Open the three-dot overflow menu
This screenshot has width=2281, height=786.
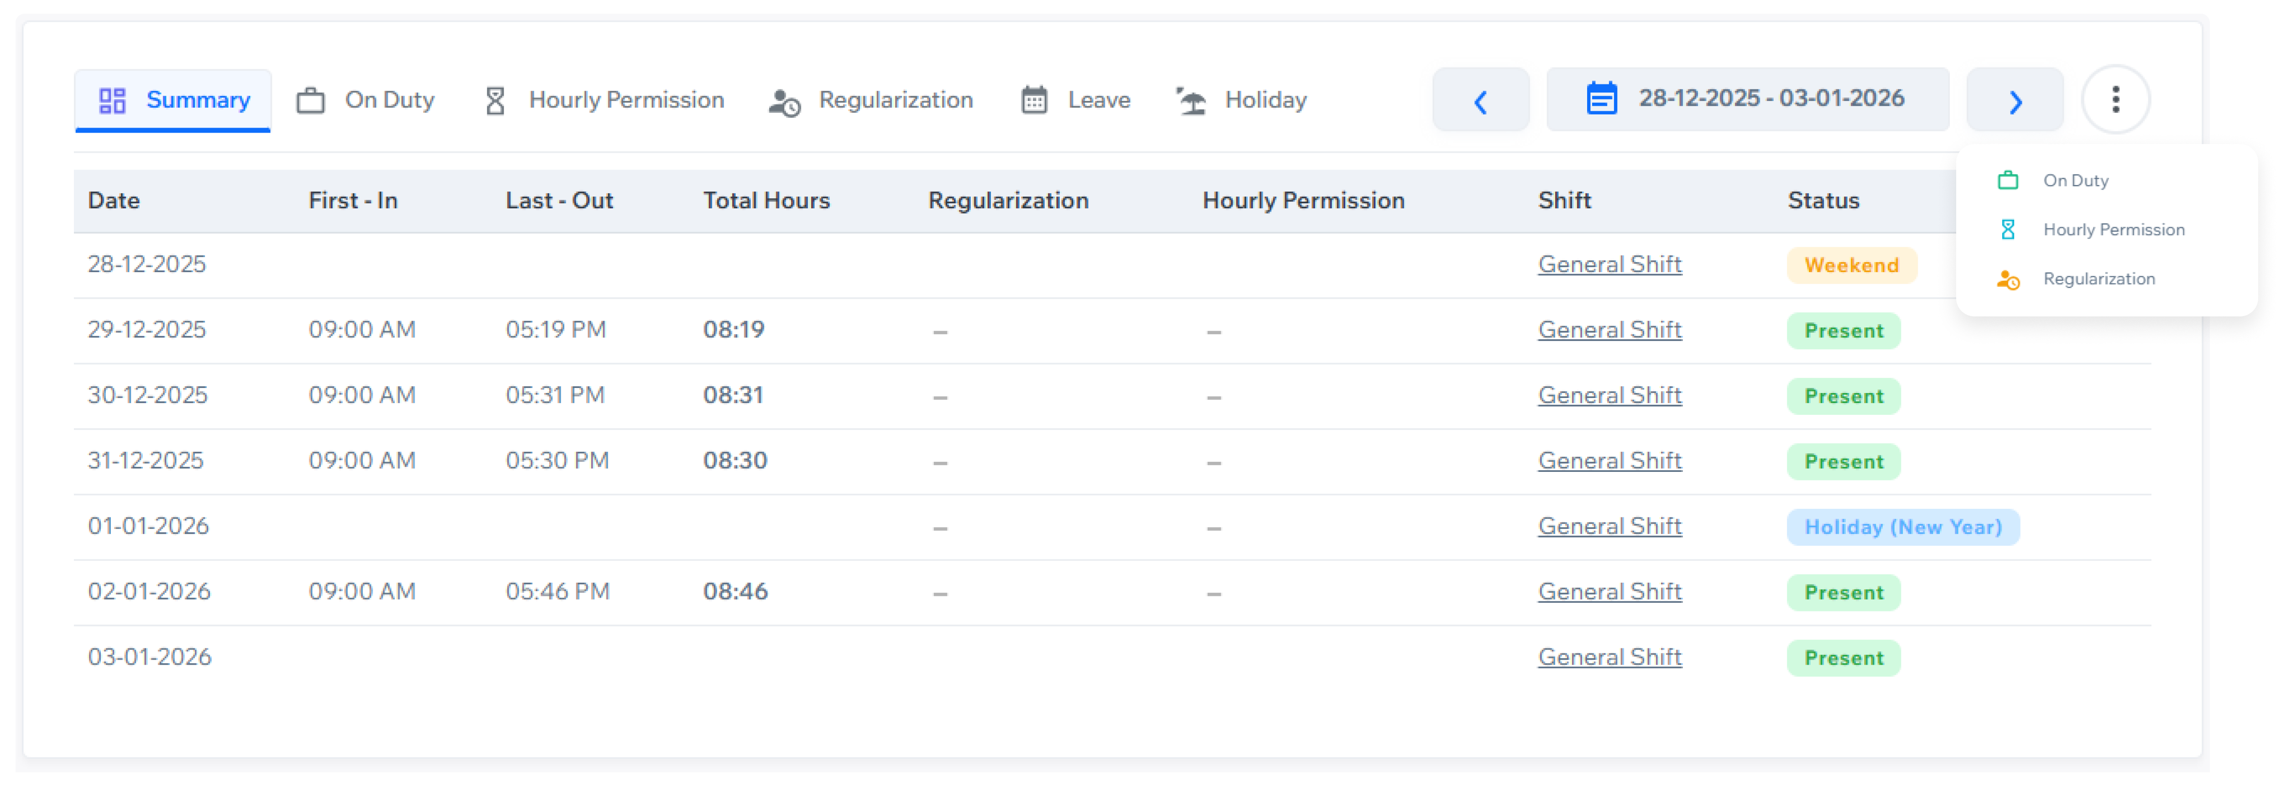(2116, 99)
